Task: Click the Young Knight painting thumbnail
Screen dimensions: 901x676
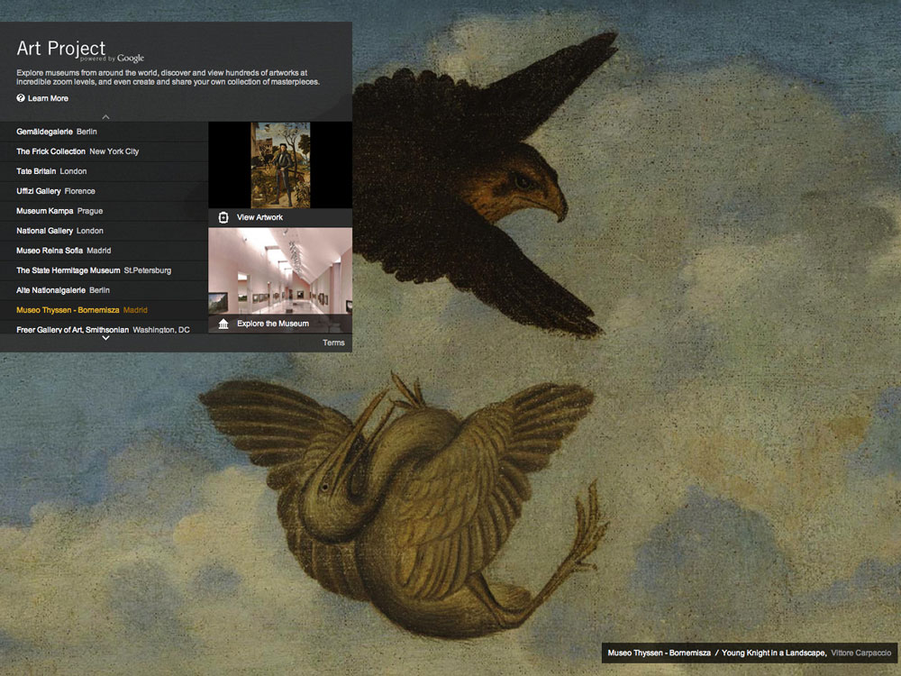Action: [280, 165]
